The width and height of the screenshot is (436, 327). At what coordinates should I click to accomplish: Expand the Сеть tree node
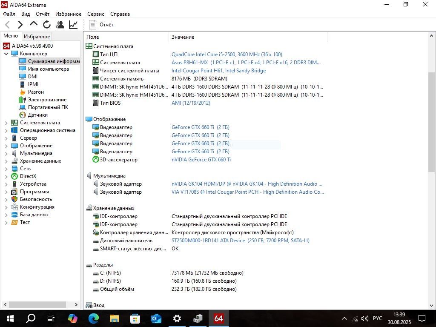pos(6,169)
